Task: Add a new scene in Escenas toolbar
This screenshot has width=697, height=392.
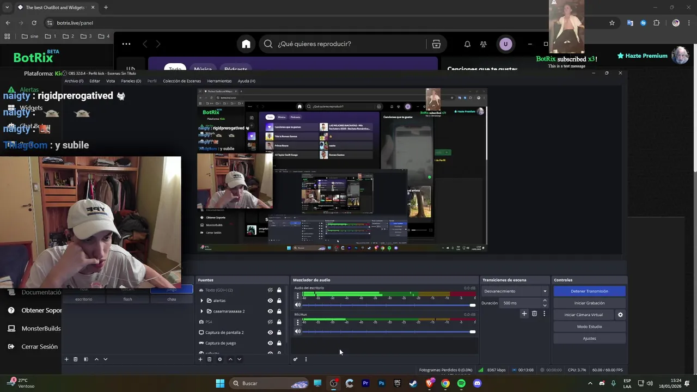Action: (66, 359)
